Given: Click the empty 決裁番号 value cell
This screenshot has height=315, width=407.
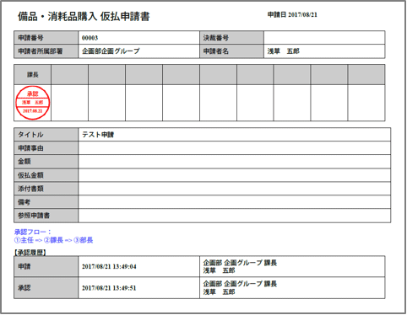Looking at the screenshot, I should click(x=324, y=38).
